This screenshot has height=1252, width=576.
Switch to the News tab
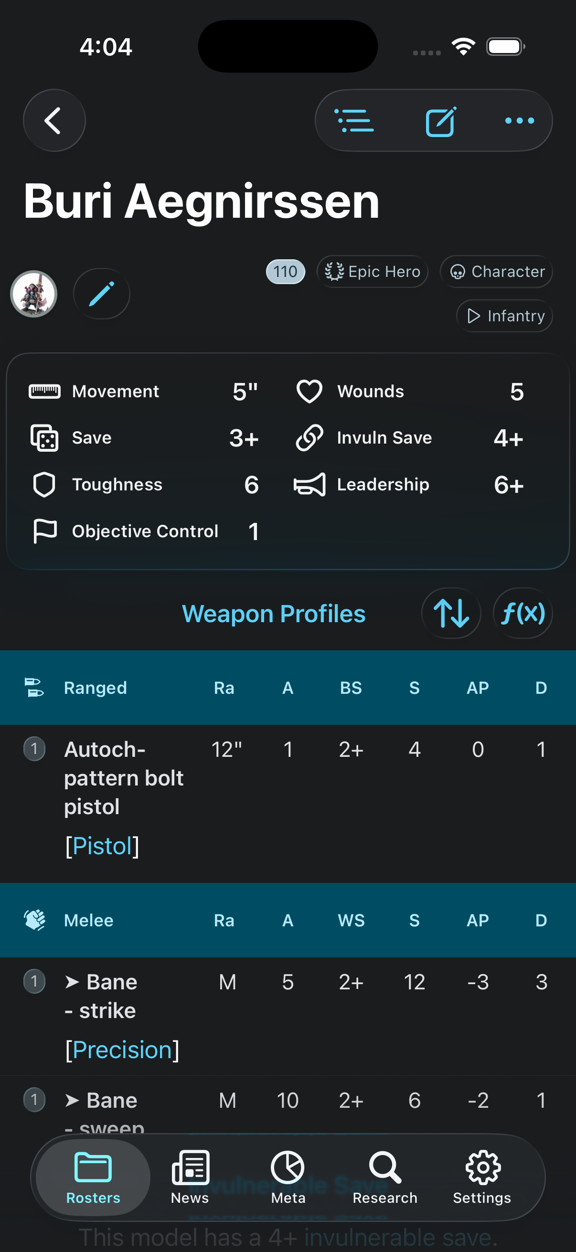tap(190, 1176)
